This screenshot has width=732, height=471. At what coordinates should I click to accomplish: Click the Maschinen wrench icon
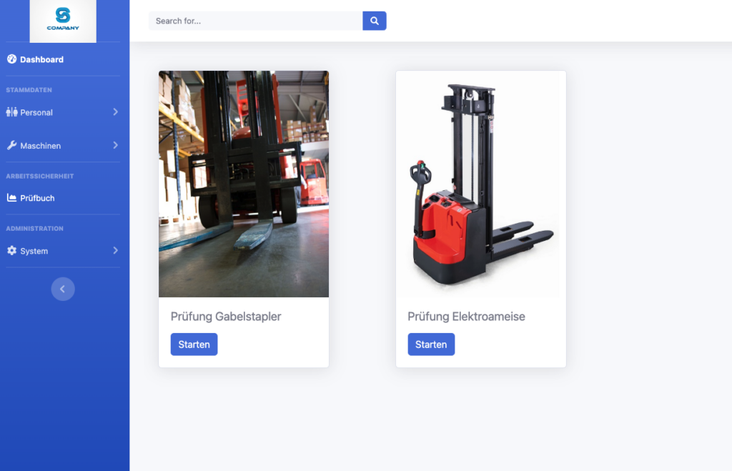[x=11, y=145]
